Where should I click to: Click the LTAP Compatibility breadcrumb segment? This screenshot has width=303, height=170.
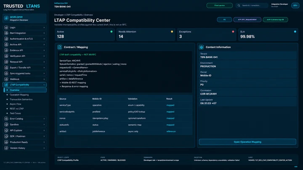(74, 15)
